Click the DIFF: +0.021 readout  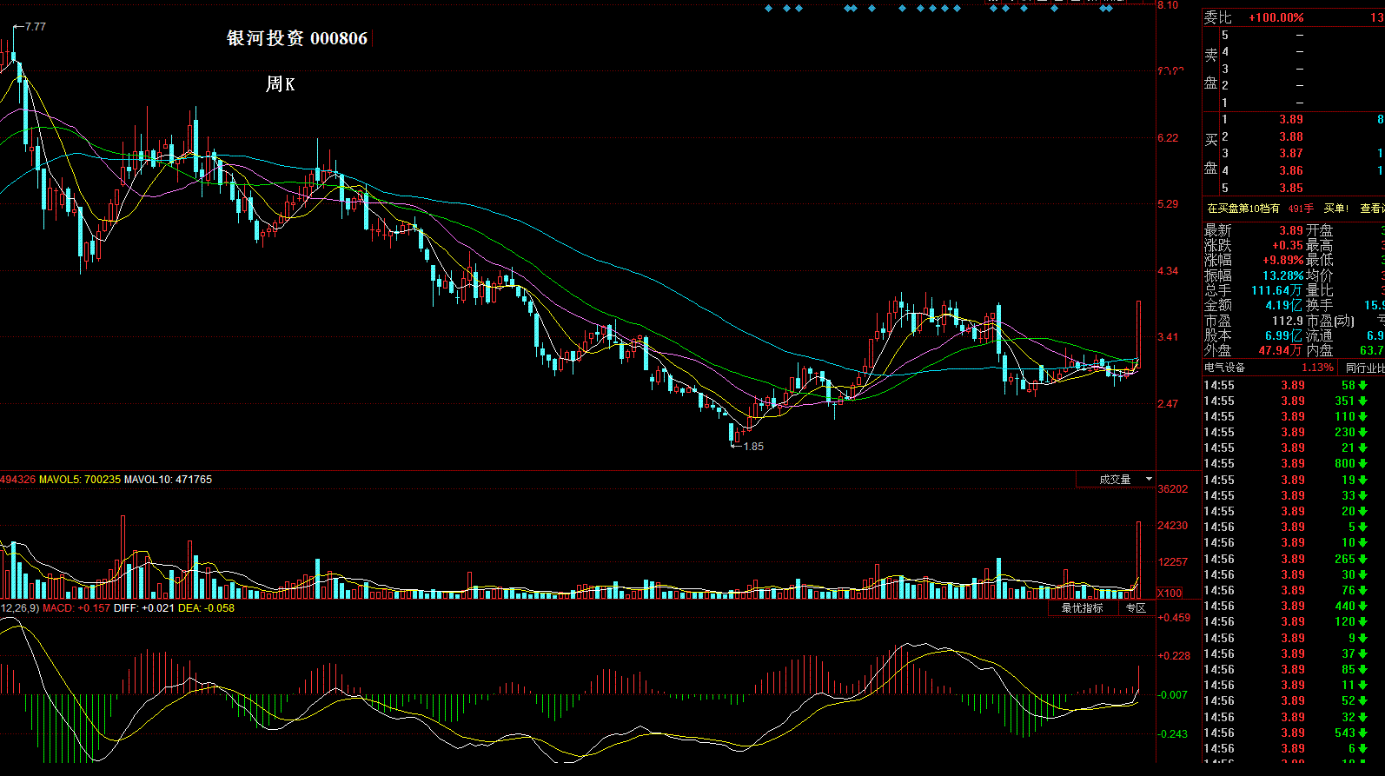pyautogui.click(x=144, y=608)
